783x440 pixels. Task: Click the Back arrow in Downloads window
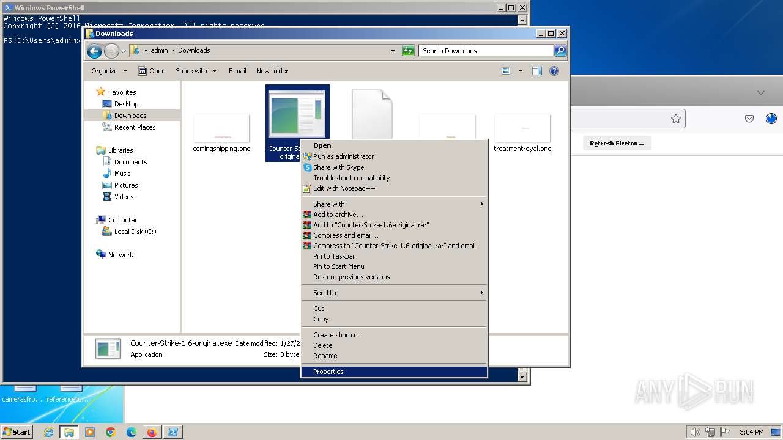click(94, 51)
